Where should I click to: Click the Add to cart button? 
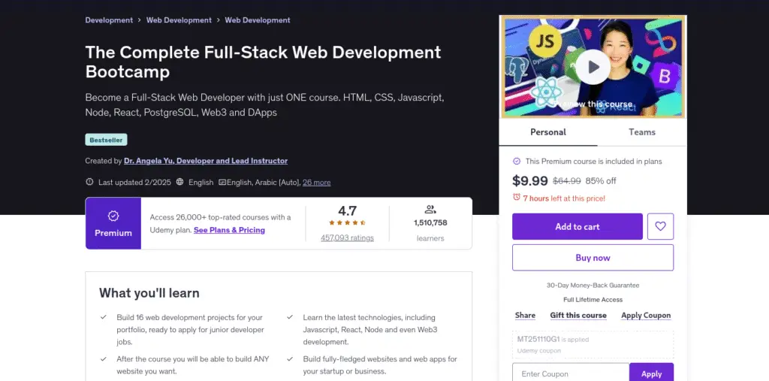pyautogui.click(x=578, y=226)
